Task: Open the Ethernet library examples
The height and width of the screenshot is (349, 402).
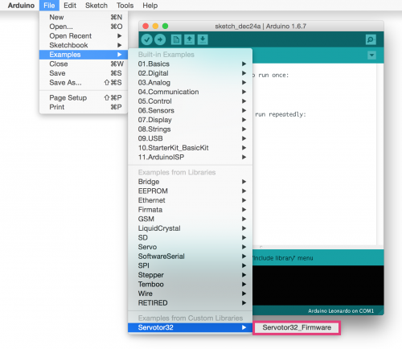Action: tap(191, 200)
